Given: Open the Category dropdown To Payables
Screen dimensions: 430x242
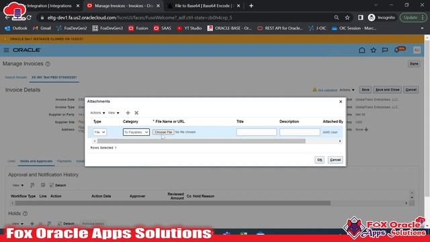Looking at the screenshot, I should coord(136,132).
